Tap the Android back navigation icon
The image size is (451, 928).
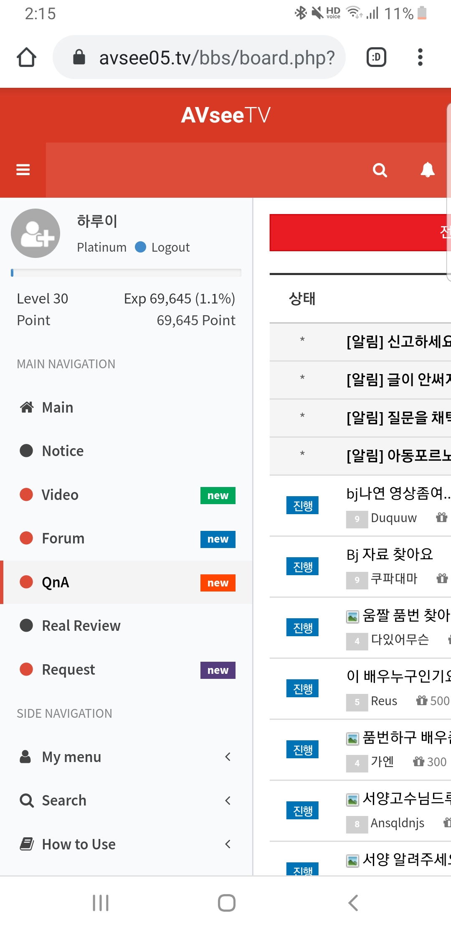click(x=353, y=903)
